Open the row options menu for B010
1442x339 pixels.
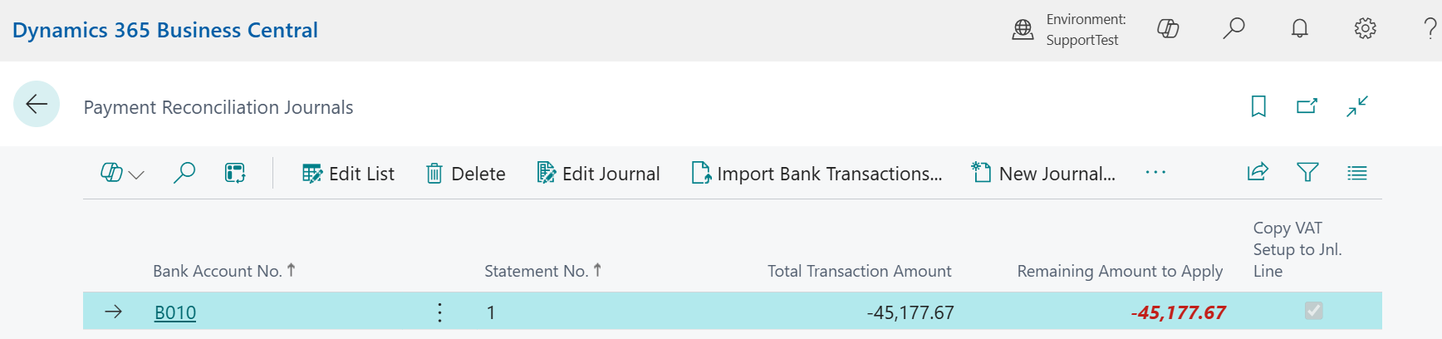439,312
